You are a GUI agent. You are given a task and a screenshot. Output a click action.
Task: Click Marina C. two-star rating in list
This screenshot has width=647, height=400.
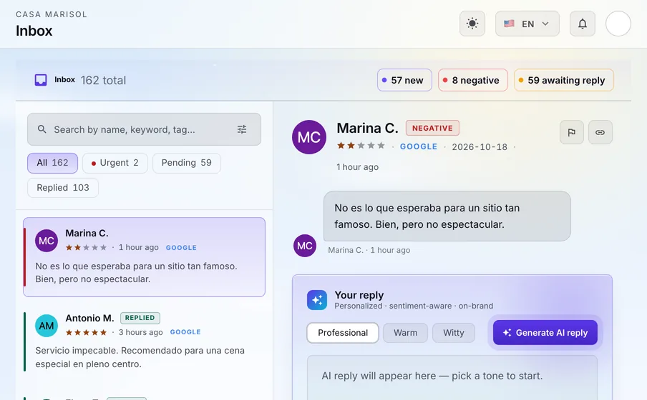86,248
